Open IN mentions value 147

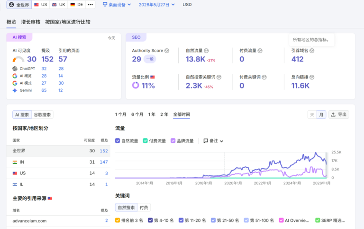[x=104, y=162]
